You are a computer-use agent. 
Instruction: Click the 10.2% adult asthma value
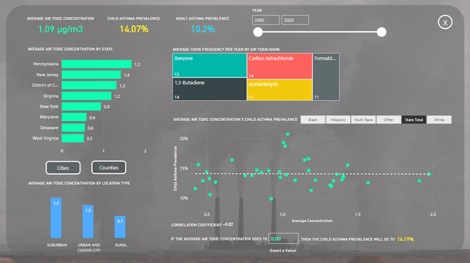pos(202,29)
